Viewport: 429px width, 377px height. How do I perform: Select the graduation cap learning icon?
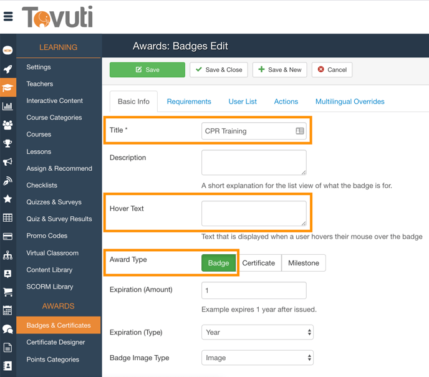(x=7, y=88)
